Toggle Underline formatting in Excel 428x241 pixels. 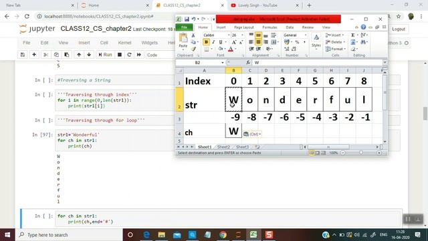[221, 42]
